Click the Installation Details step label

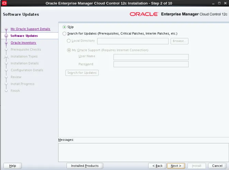click(25, 63)
